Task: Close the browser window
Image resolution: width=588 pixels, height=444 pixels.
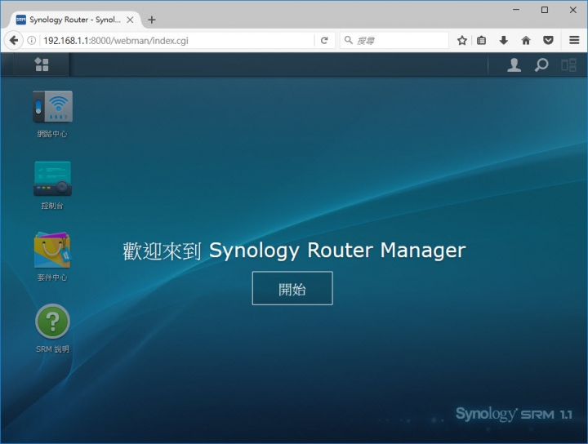Action: [x=573, y=10]
